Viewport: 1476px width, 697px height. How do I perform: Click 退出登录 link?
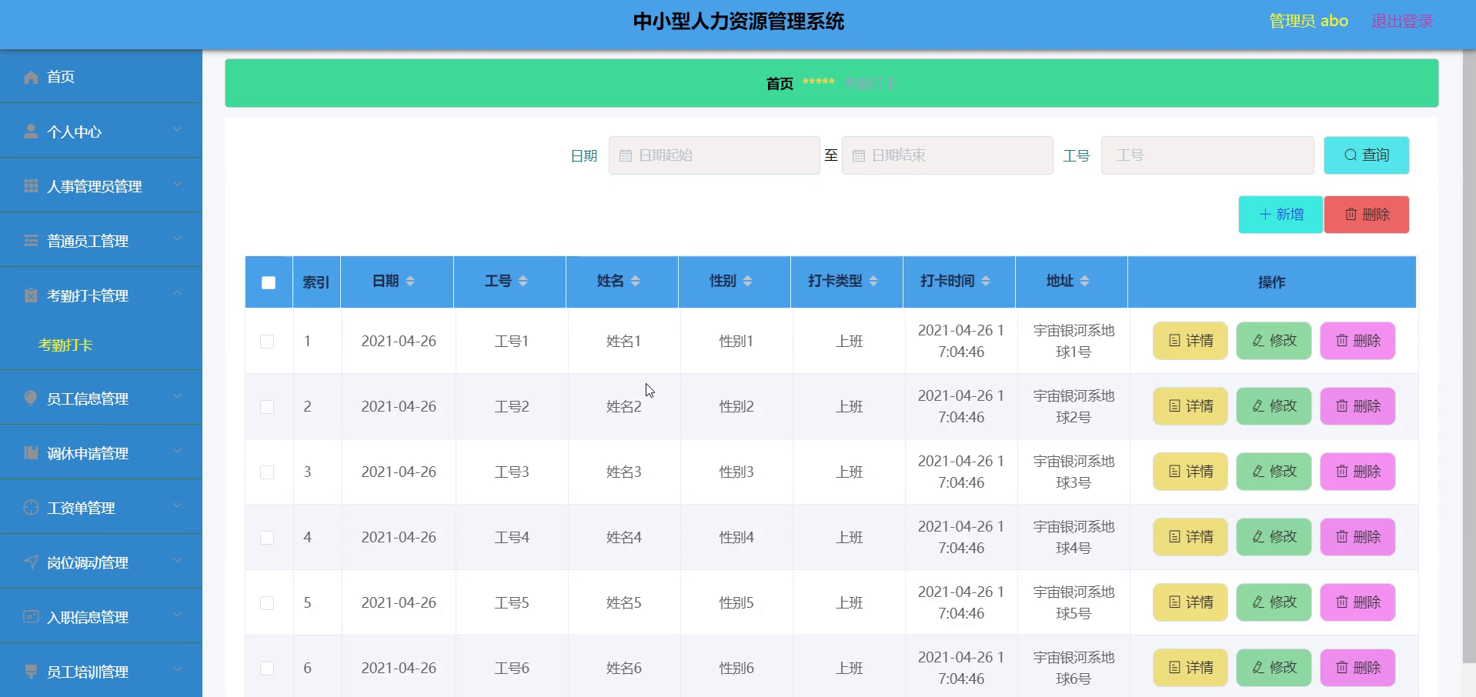click(1402, 22)
